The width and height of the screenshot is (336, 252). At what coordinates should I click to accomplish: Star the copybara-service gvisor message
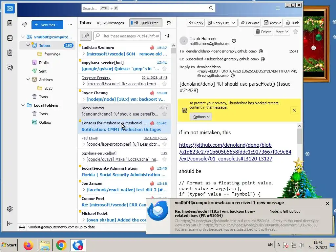[x=164, y=69]
